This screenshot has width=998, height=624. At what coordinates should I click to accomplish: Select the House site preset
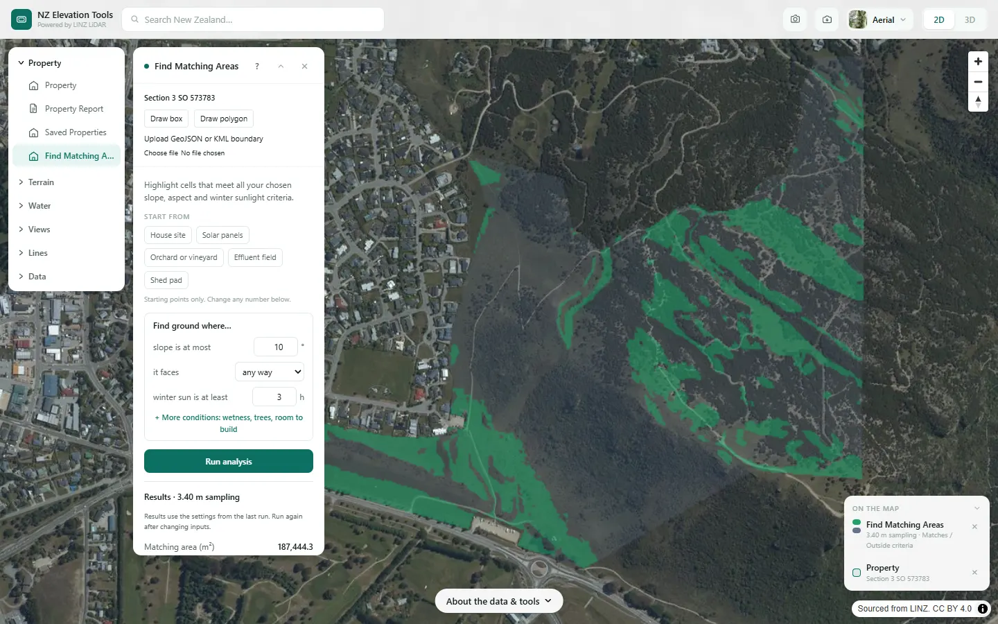(168, 235)
